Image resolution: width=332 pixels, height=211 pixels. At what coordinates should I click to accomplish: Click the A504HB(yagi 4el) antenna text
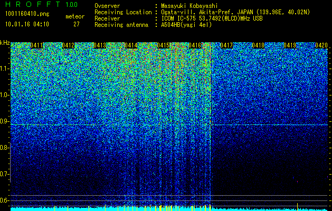coord(186,25)
